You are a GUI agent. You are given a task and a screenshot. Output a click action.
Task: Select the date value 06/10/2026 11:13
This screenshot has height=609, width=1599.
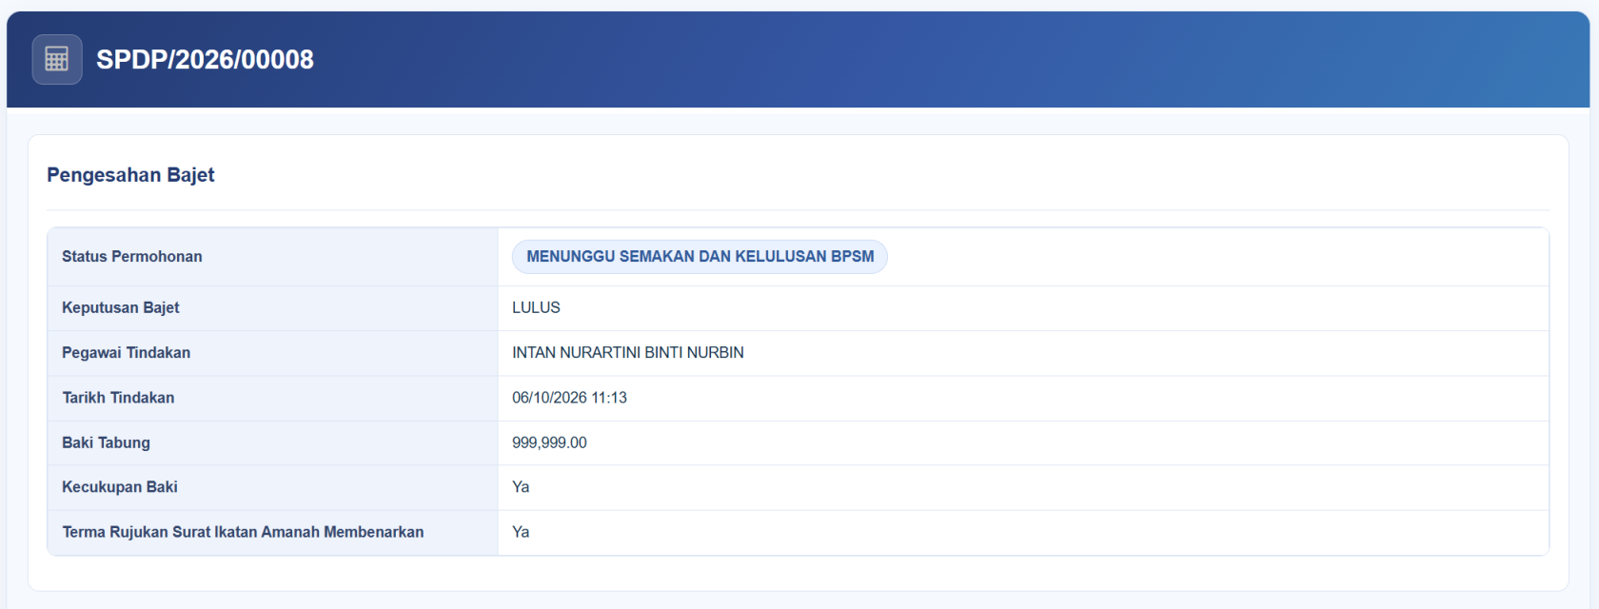click(x=569, y=398)
